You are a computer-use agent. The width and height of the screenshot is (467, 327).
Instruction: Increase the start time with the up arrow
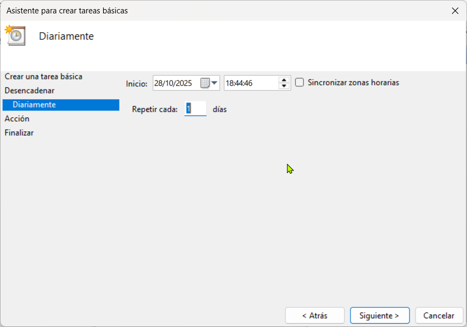click(284, 80)
